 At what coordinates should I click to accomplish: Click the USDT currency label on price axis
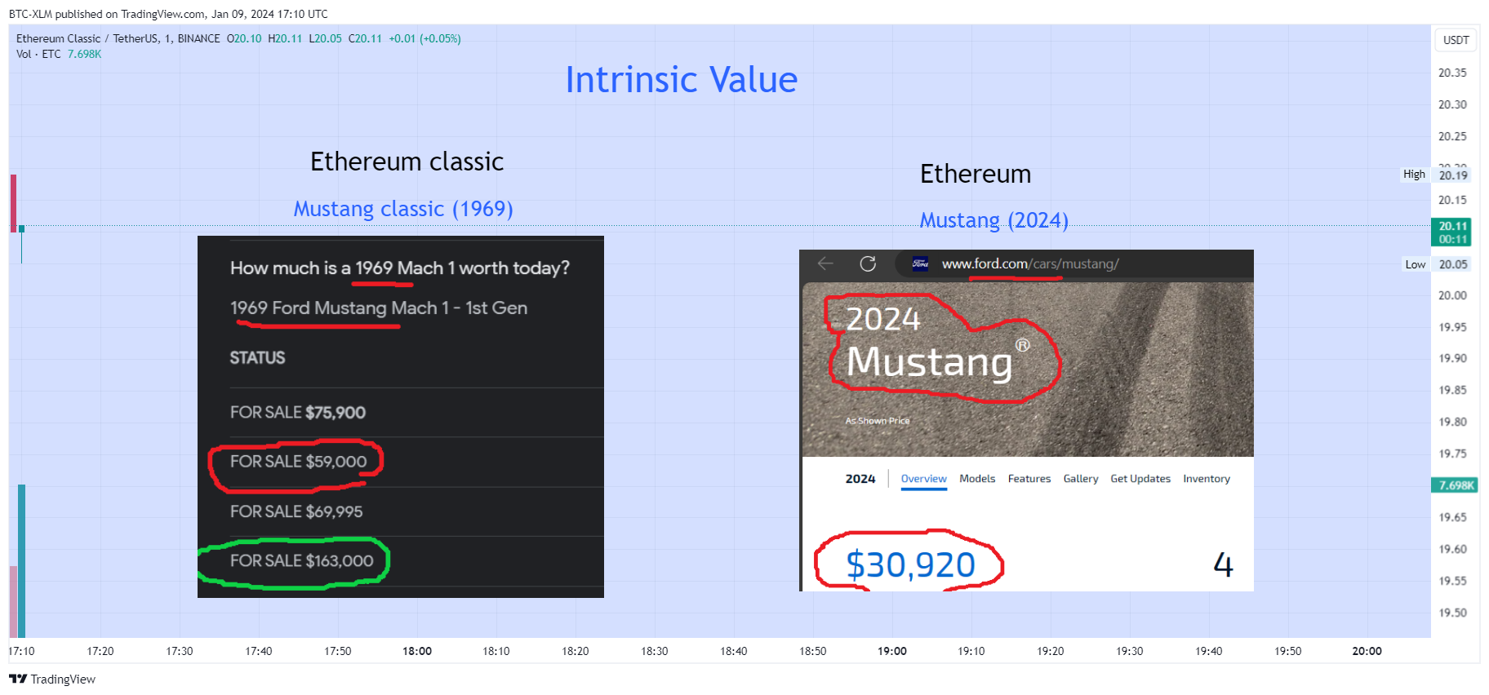pyautogui.click(x=1456, y=40)
